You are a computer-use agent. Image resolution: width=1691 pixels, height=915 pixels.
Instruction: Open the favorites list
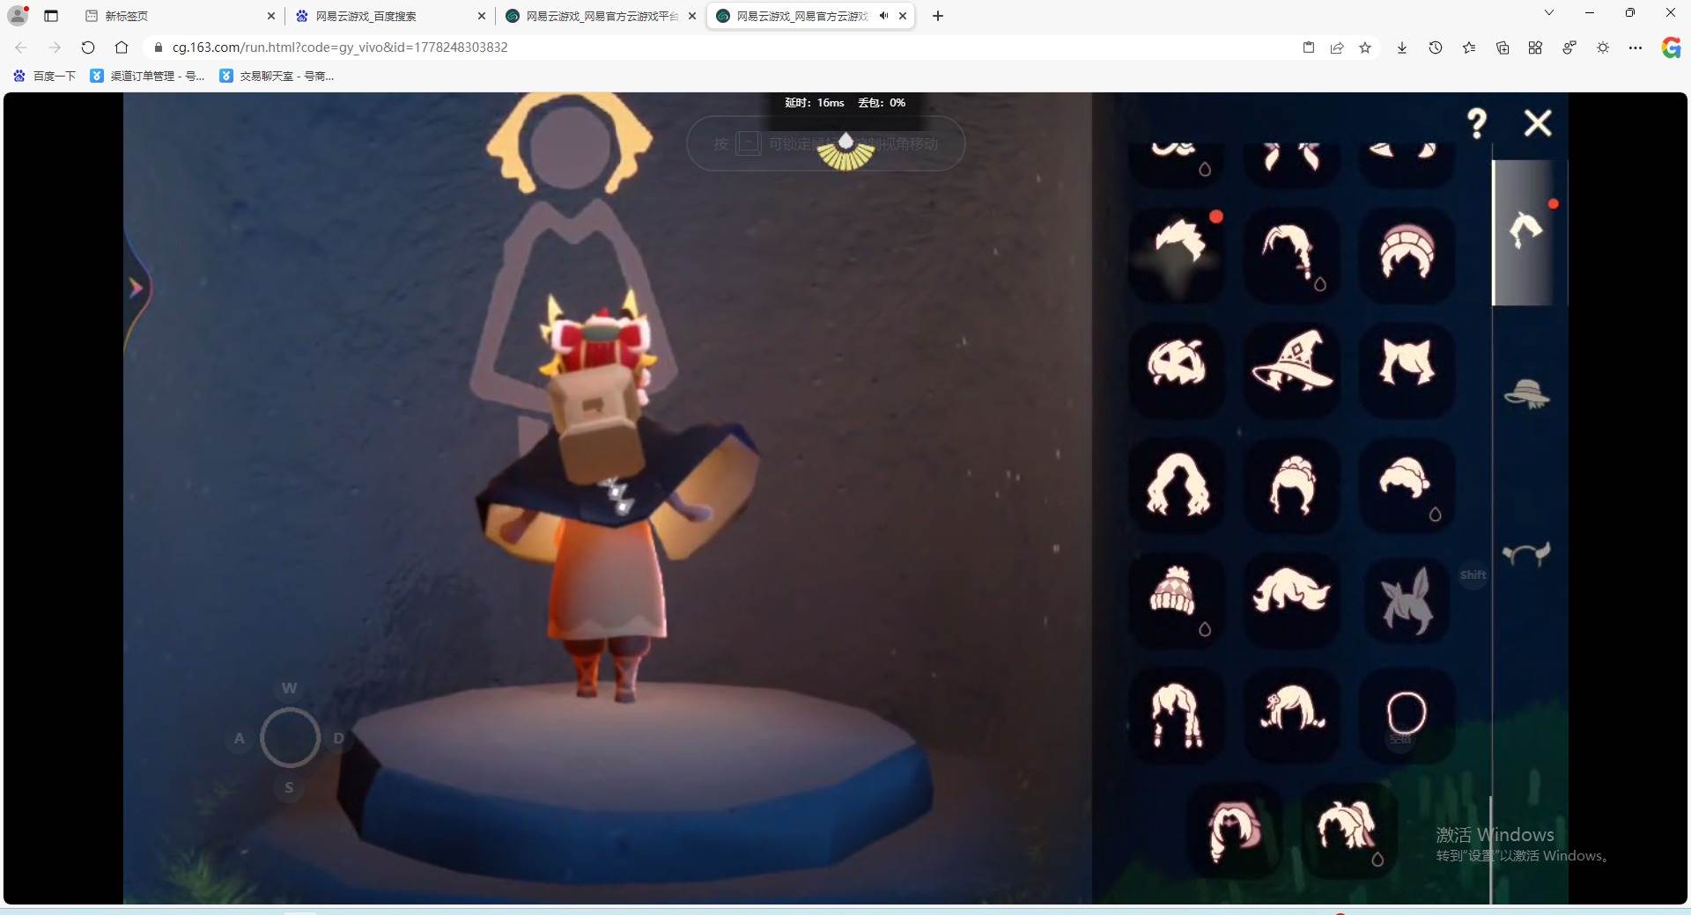(1469, 48)
